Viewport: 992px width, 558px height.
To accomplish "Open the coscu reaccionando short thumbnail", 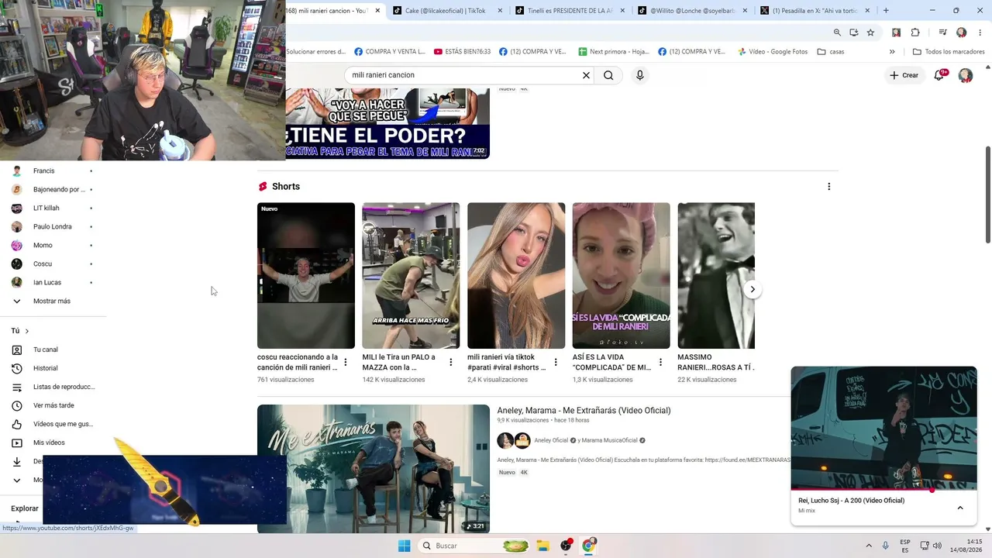I will 306,276.
